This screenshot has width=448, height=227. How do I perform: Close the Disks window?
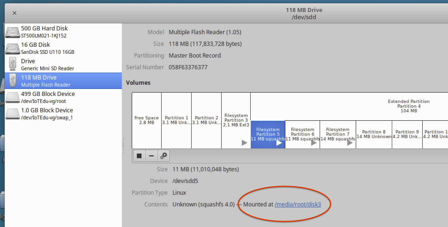(15, 13)
